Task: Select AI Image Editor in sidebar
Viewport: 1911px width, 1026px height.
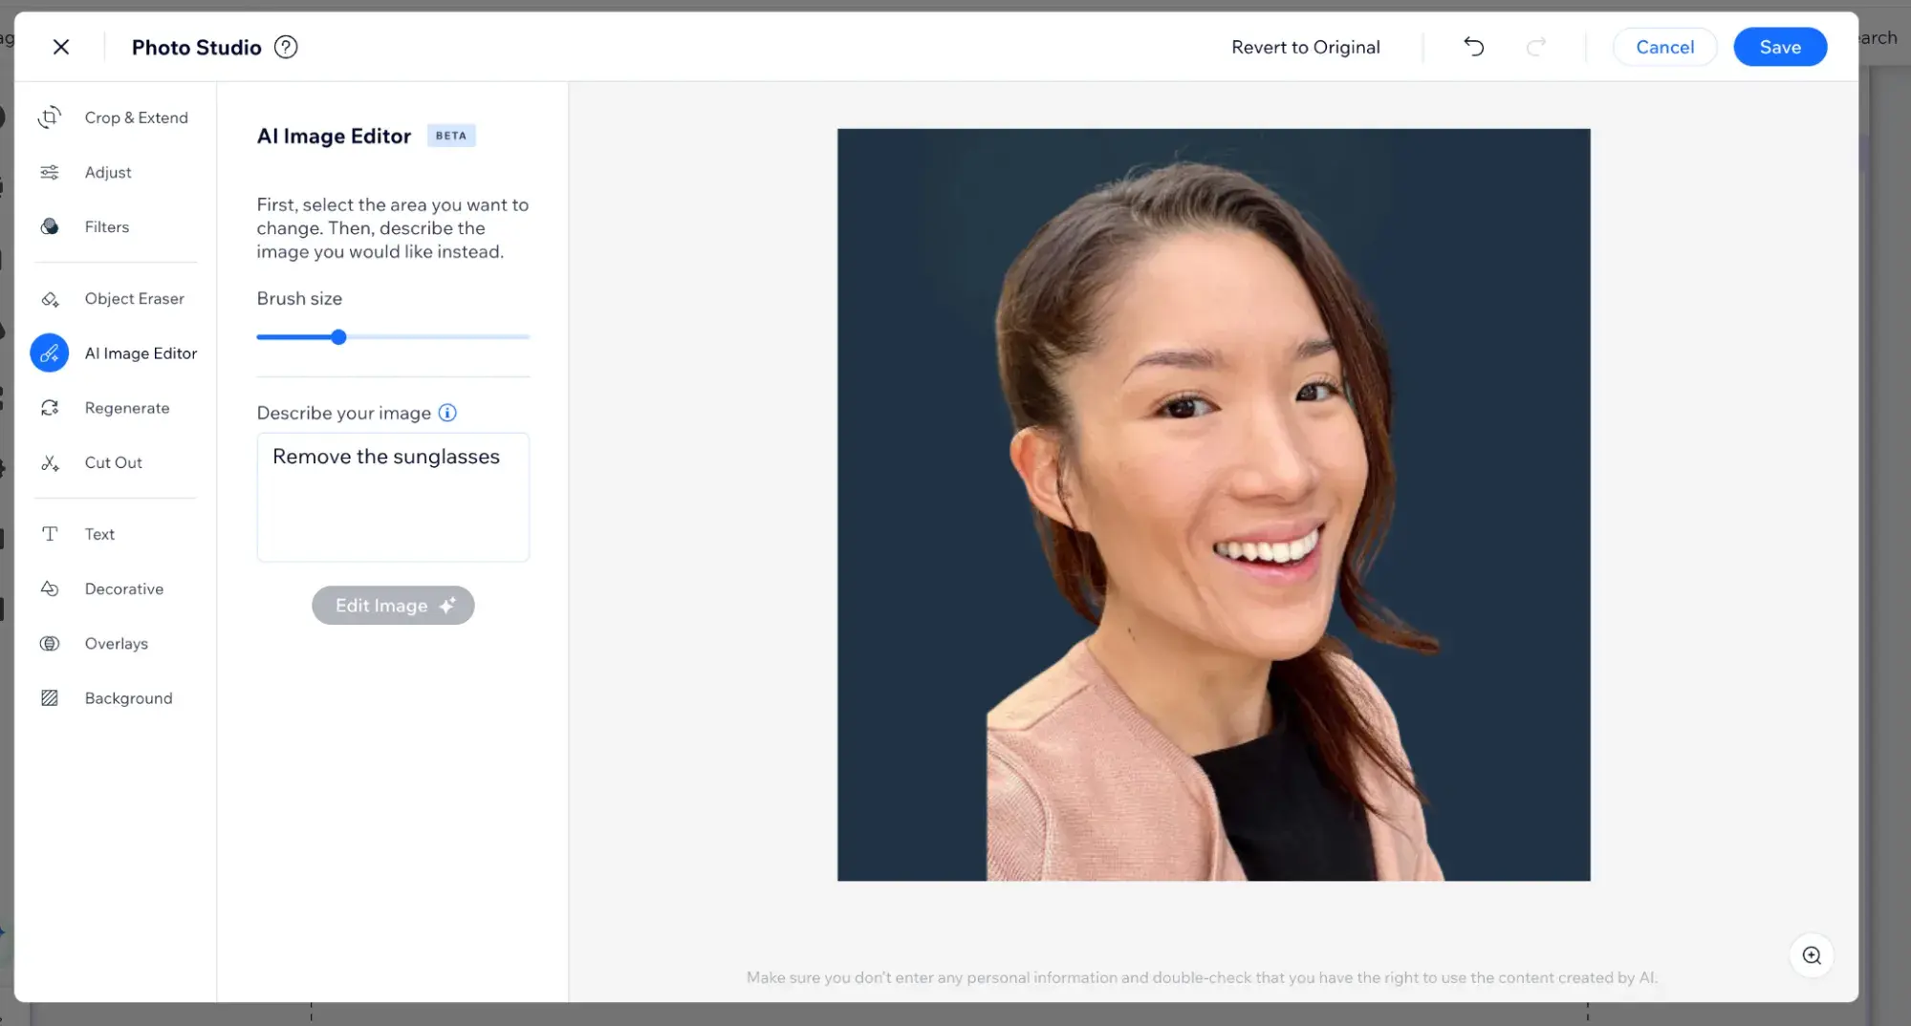Action: coord(140,353)
